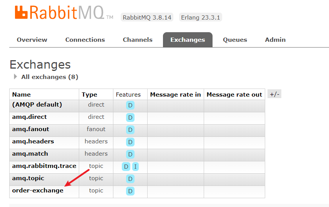Click the Features column header

coord(128,95)
